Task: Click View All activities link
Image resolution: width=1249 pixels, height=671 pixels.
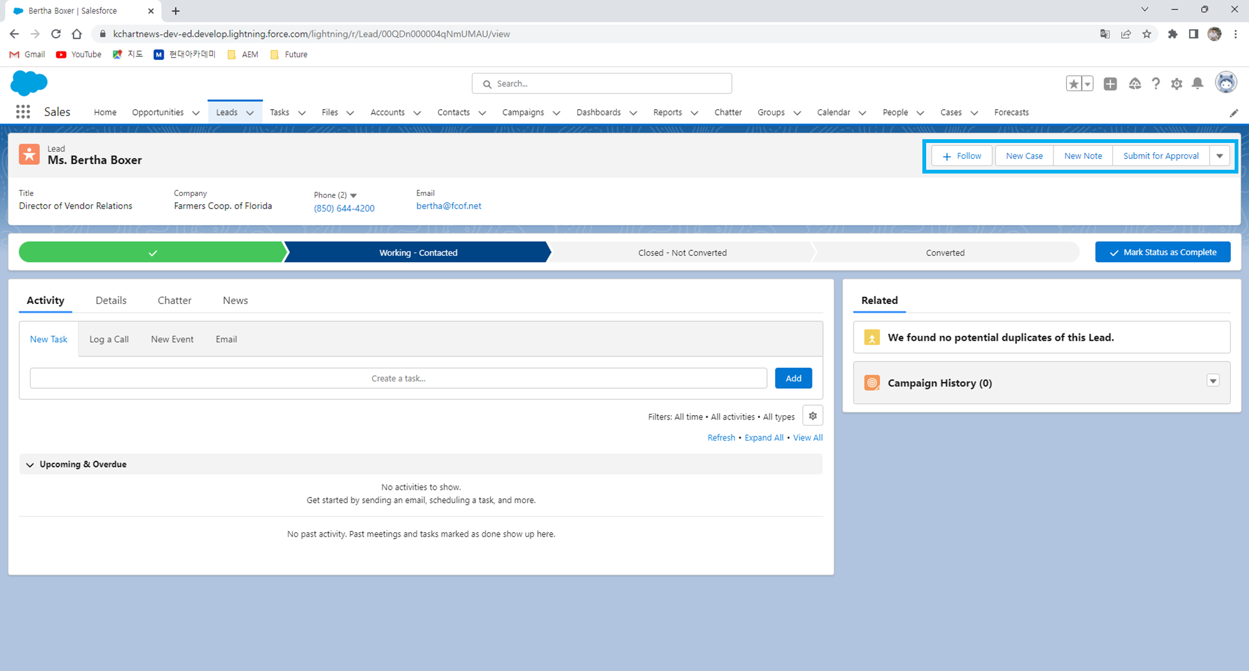Action: point(807,438)
